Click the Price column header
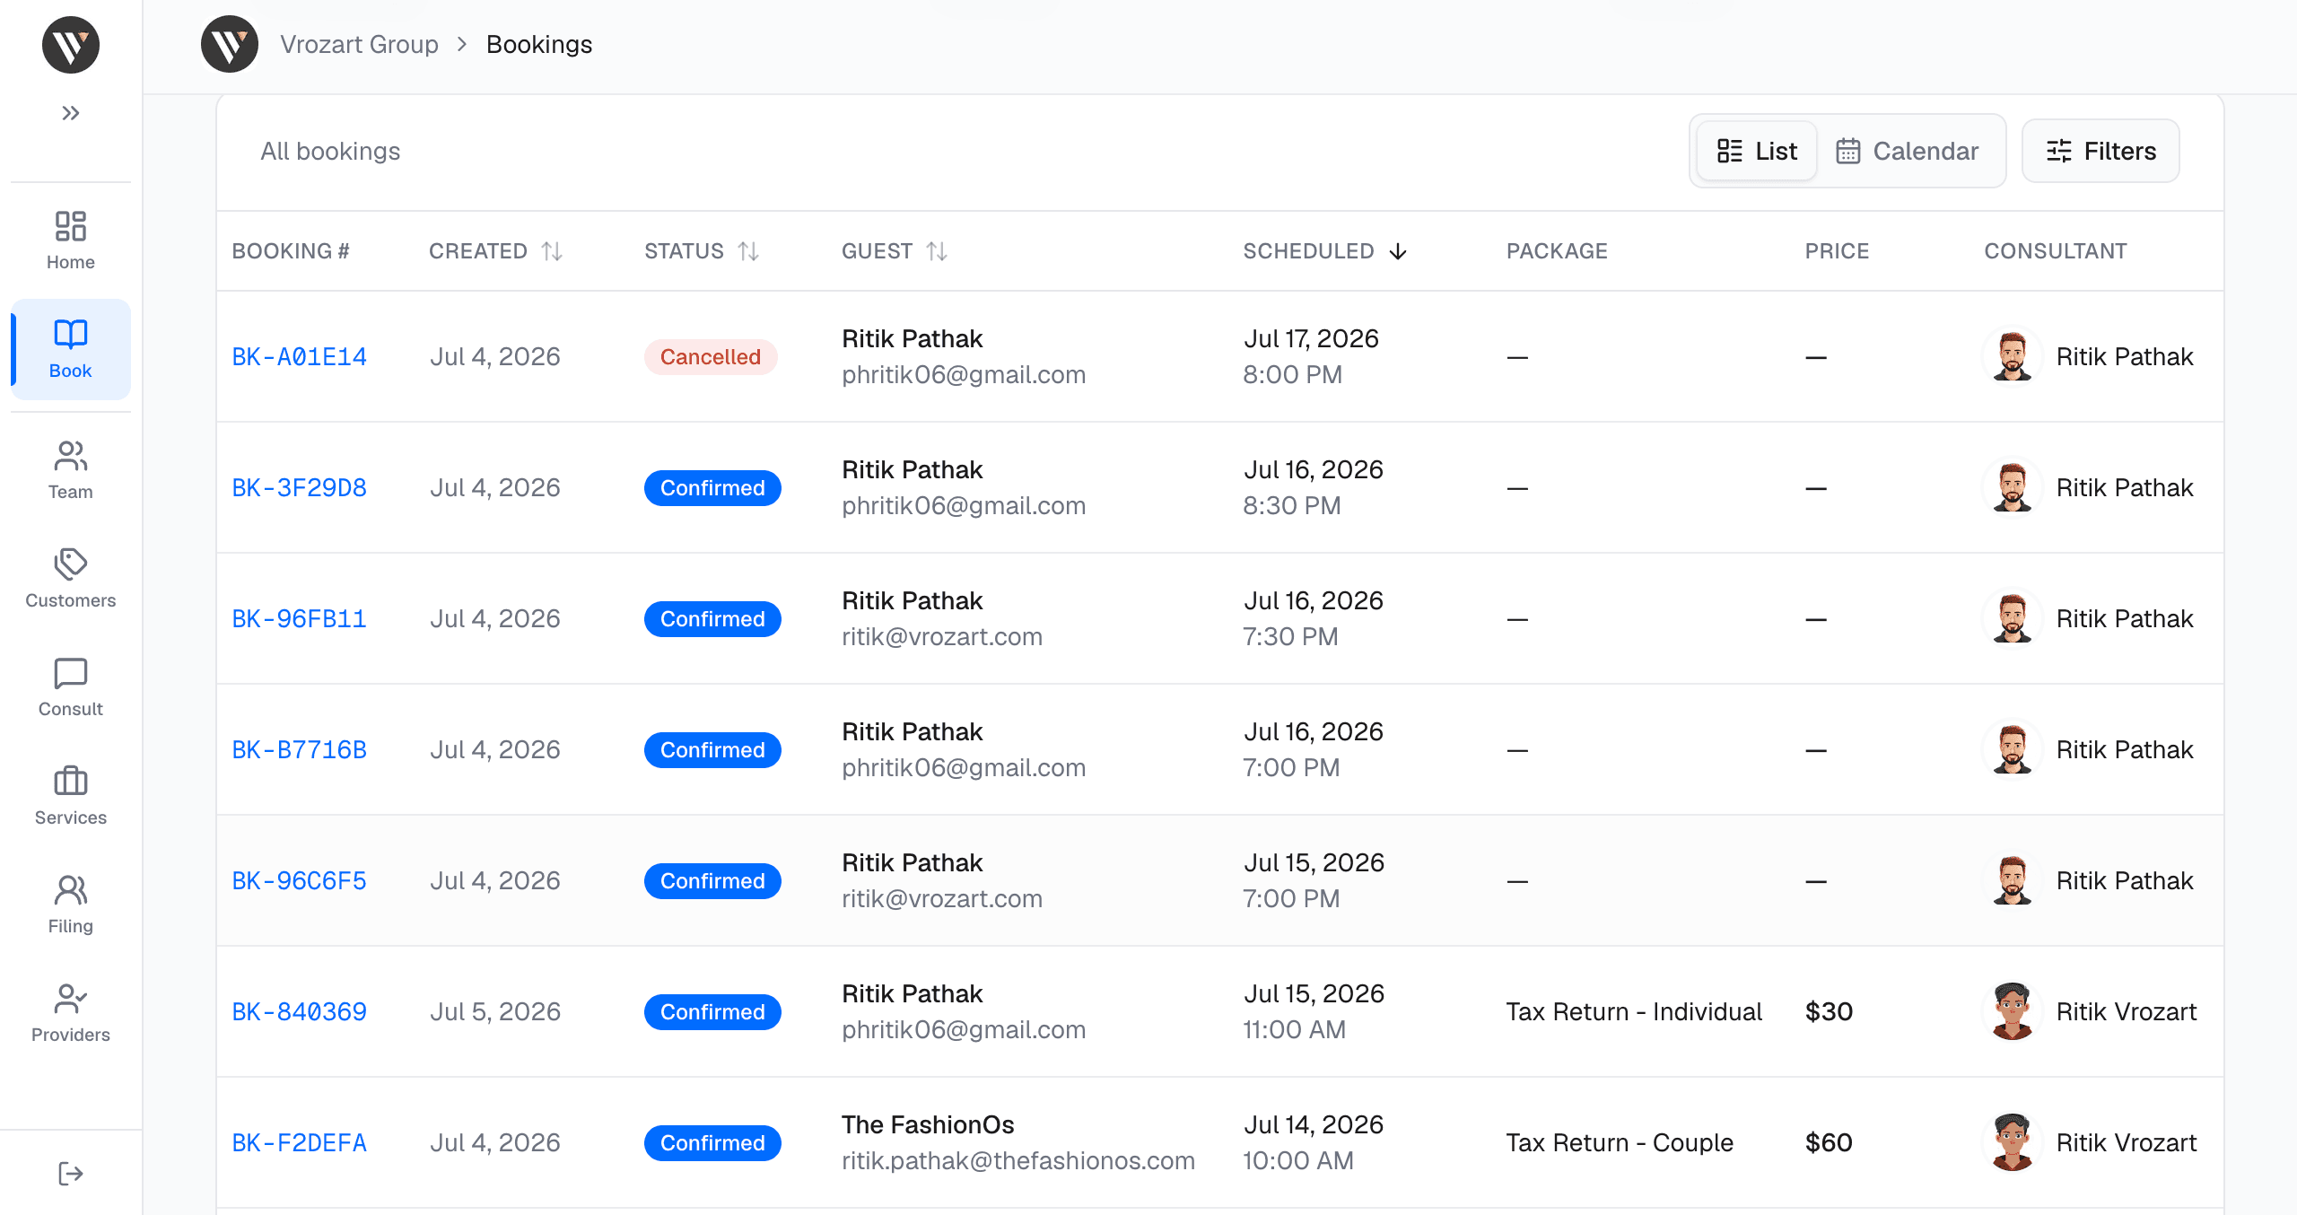 click(1837, 251)
